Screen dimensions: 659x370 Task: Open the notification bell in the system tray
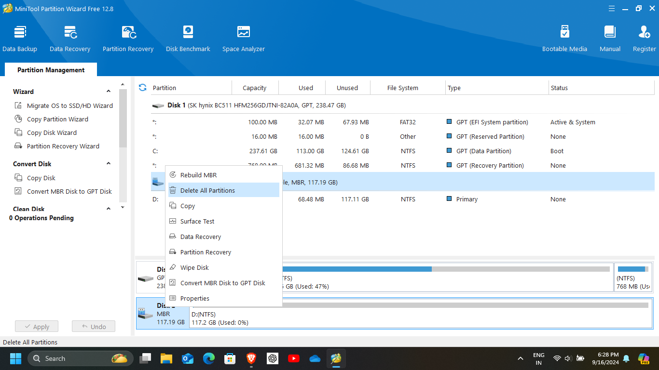[x=626, y=358]
